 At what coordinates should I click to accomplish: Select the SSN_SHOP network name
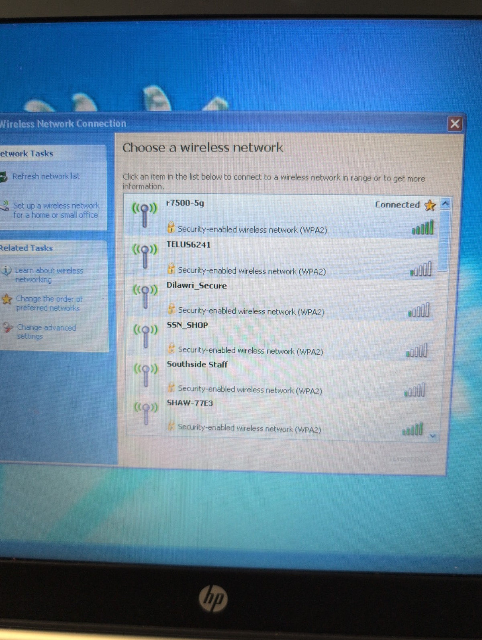(x=187, y=325)
